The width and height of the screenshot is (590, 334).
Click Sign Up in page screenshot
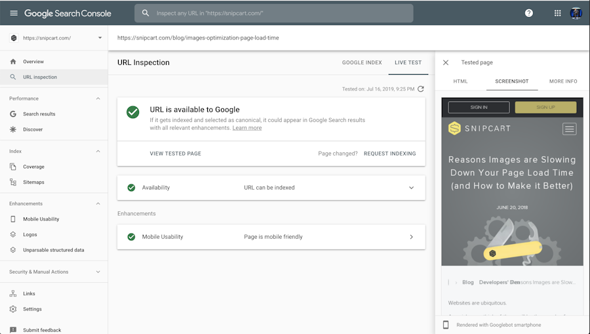545,108
